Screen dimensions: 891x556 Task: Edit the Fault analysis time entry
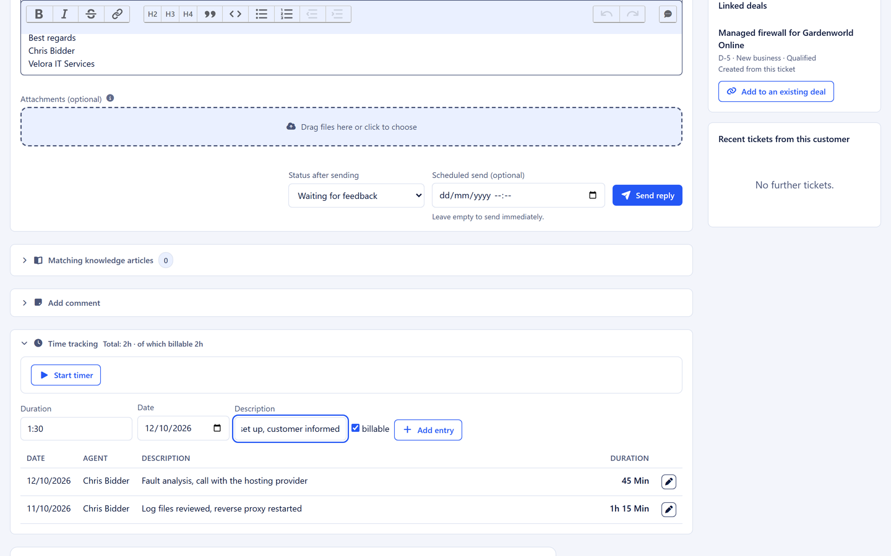(669, 482)
